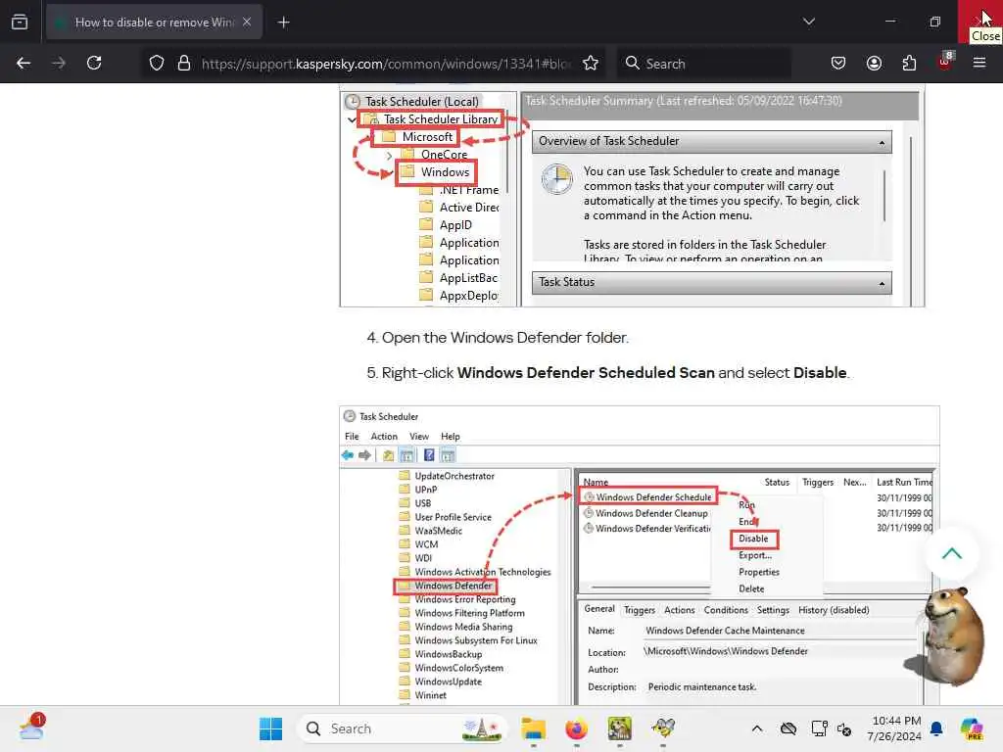Image resolution: width=1003 pixels, height=752 pixels.
Task: Open the Windows Defender Scheduled Scan screenshot image
Action: tap(639, 555)
